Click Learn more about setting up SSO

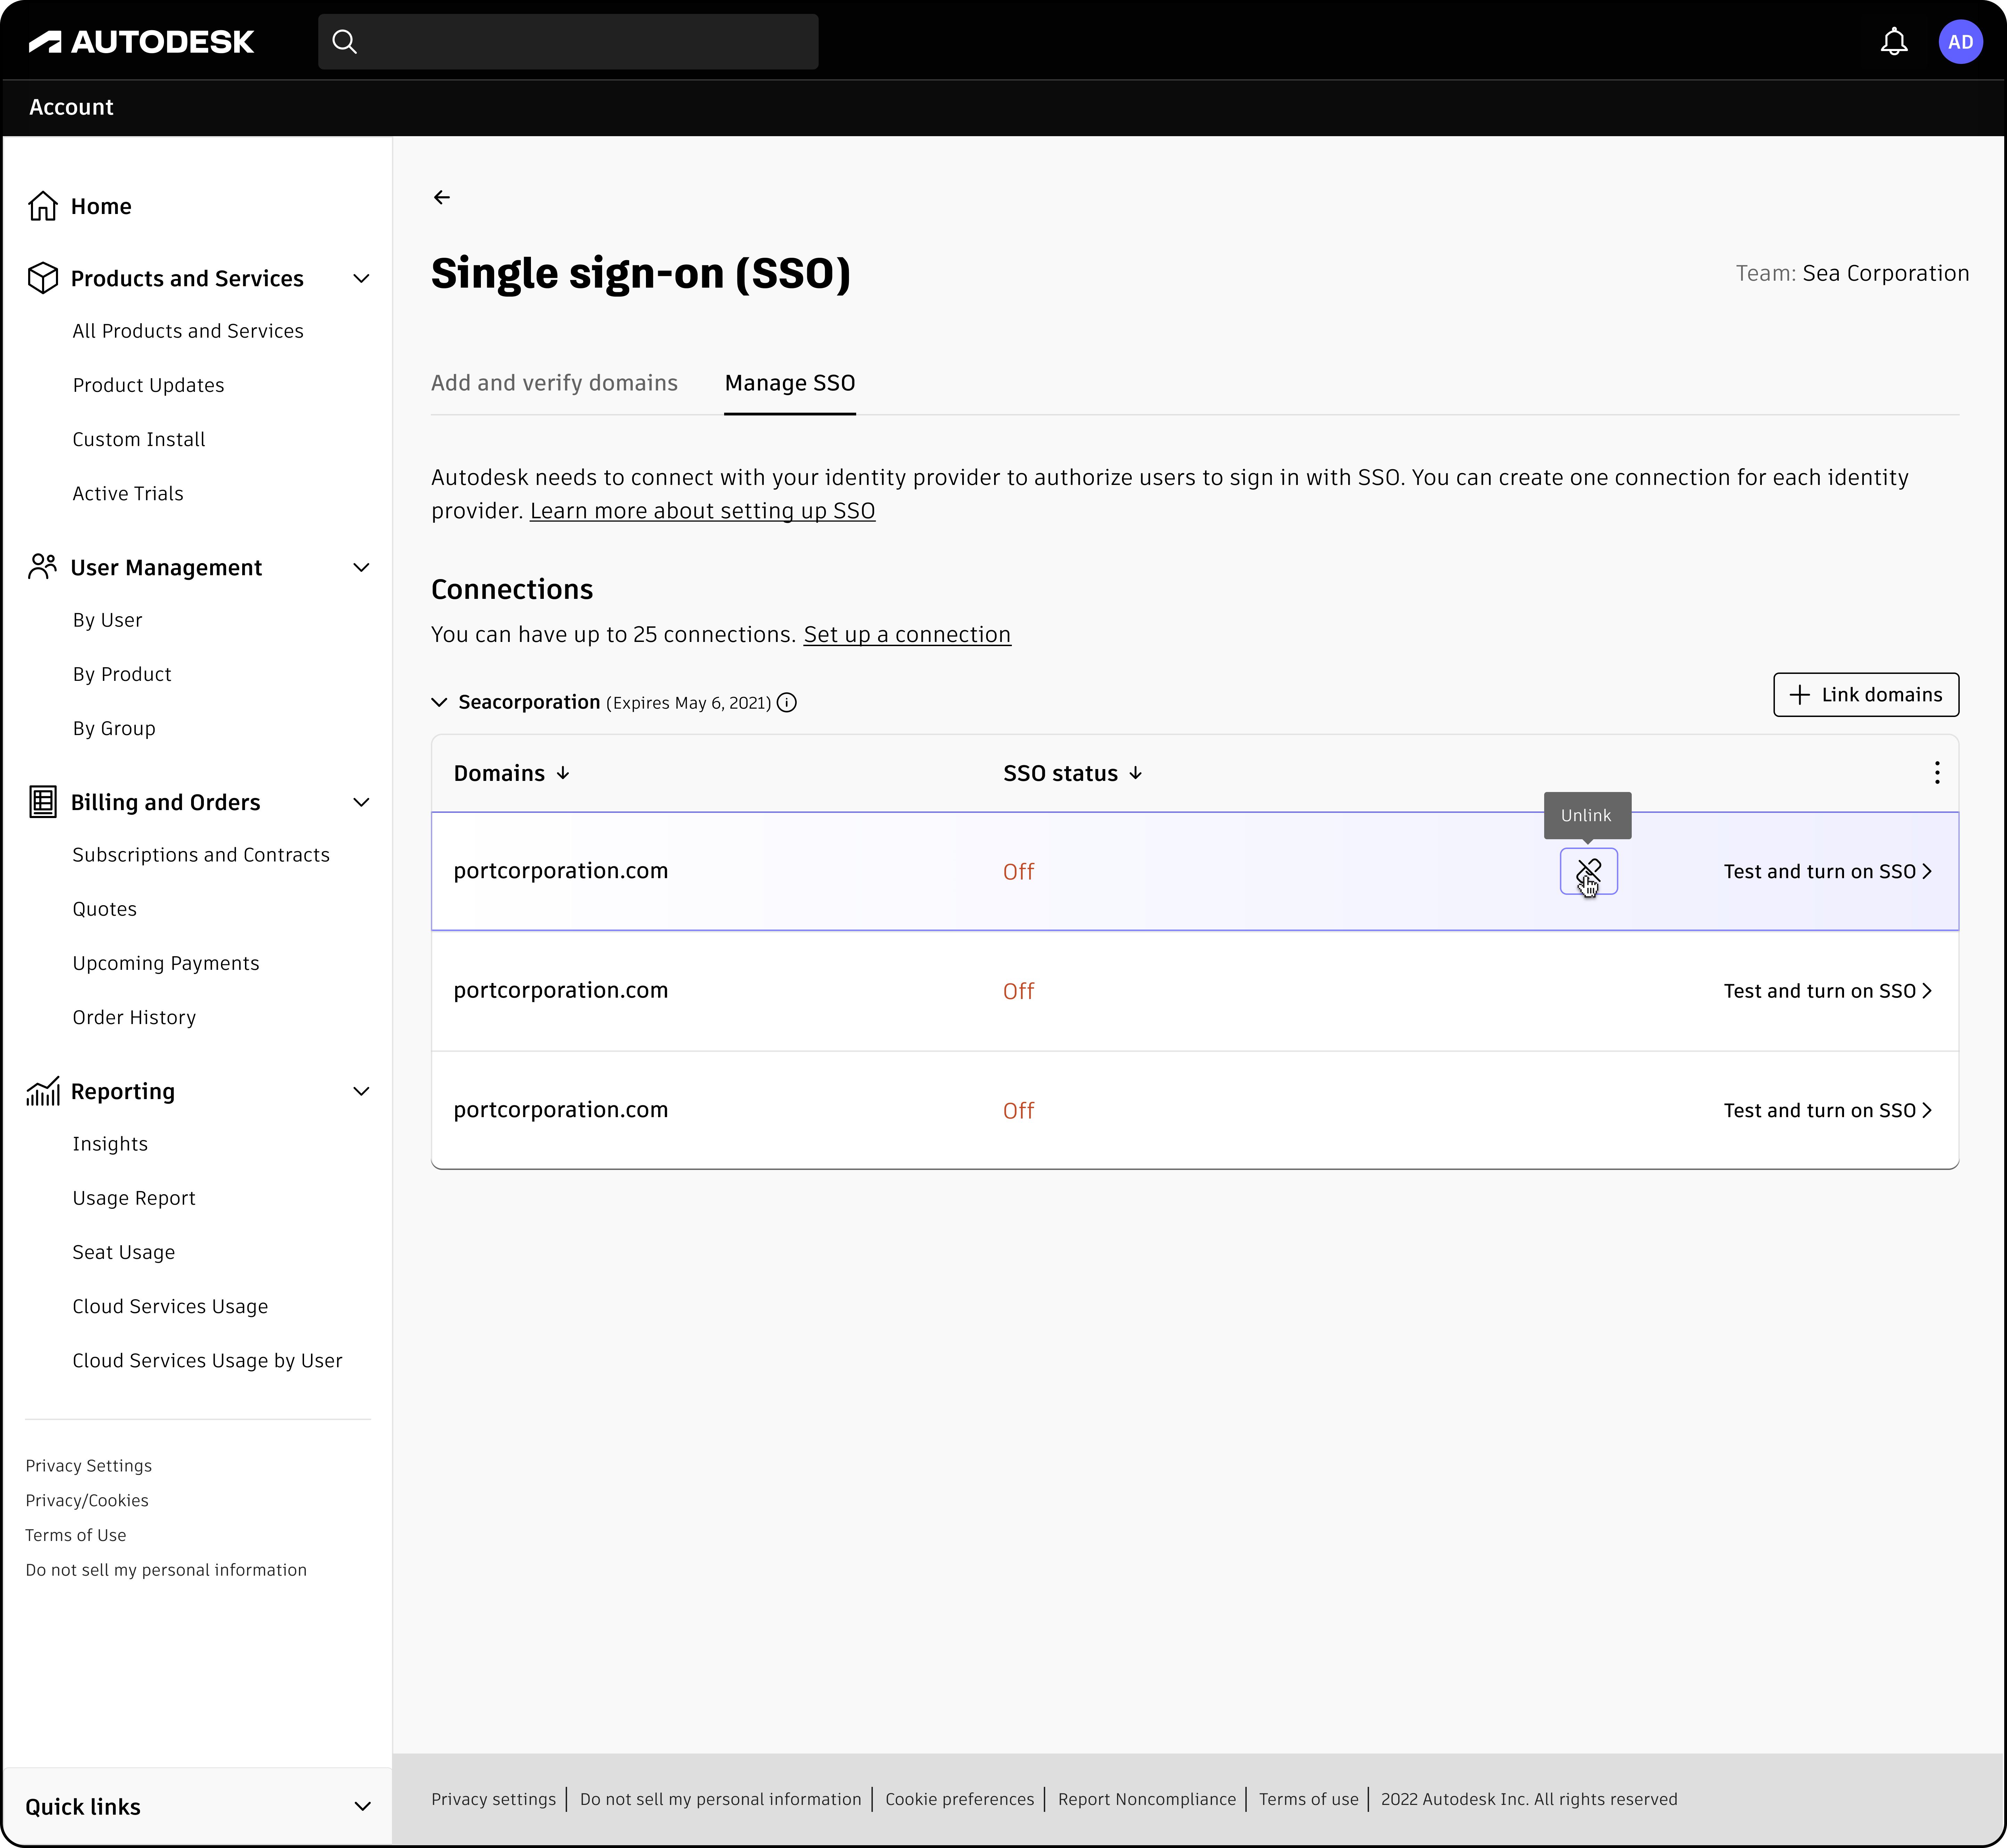(702, 511)
